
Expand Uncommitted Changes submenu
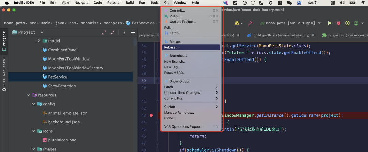point(191,92)
